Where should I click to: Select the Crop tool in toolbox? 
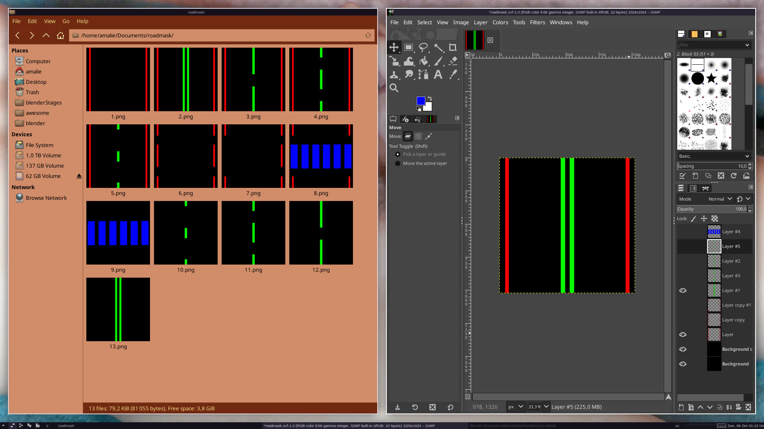[x=452, y=48]
